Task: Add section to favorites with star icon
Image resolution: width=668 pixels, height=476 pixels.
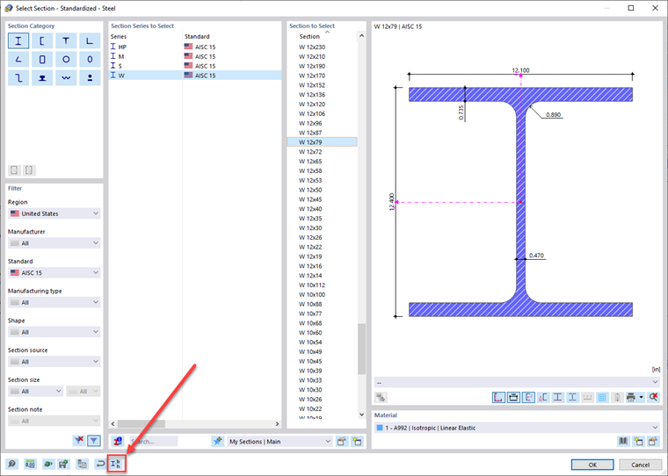Action: coord(218,441)
